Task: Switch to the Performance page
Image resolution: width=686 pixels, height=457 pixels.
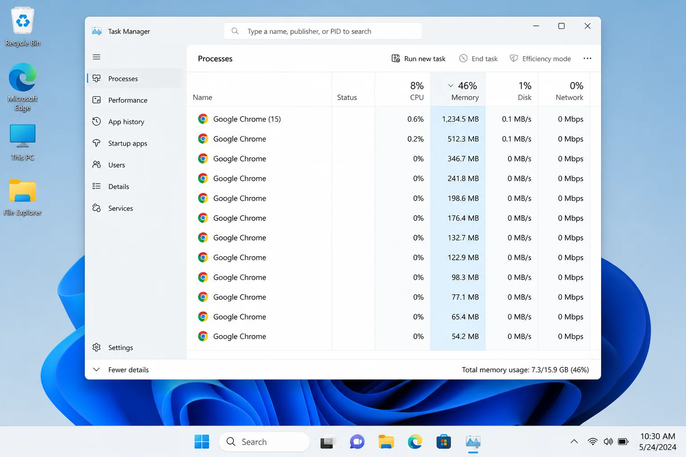Action: click(x=134, y=100)
